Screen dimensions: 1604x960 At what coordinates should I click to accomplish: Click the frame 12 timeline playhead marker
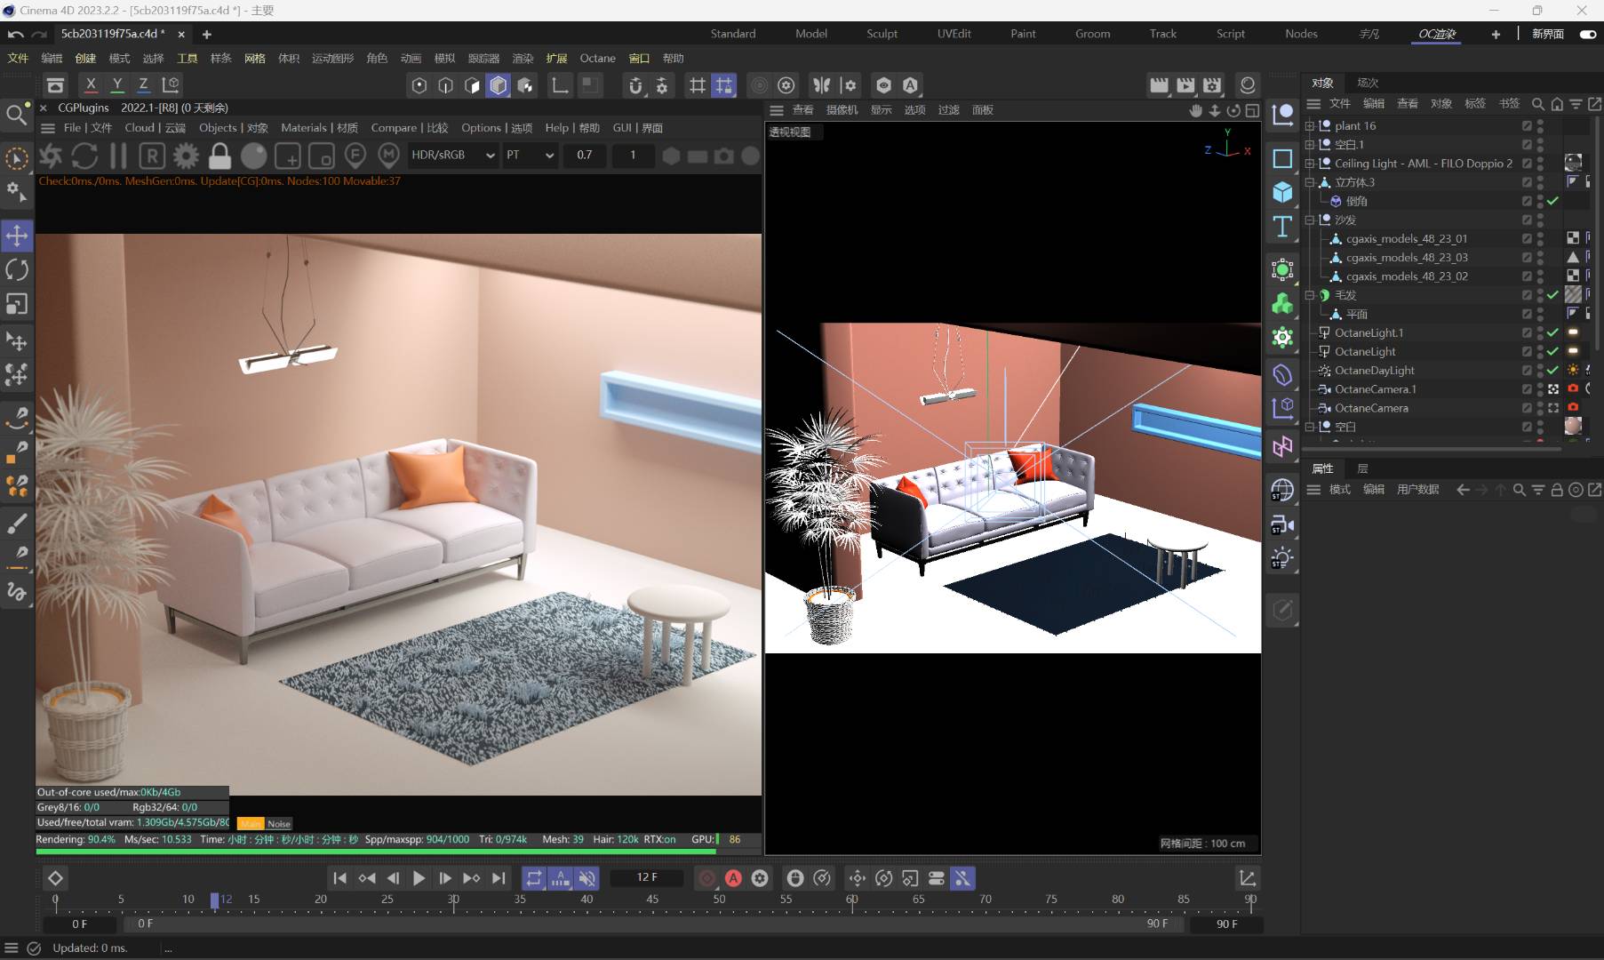pyautogui.click(x=214, y=900)
